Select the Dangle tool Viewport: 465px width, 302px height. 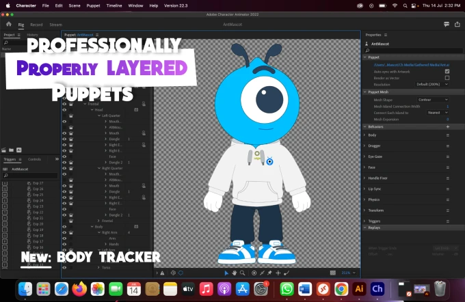(286, 273)
